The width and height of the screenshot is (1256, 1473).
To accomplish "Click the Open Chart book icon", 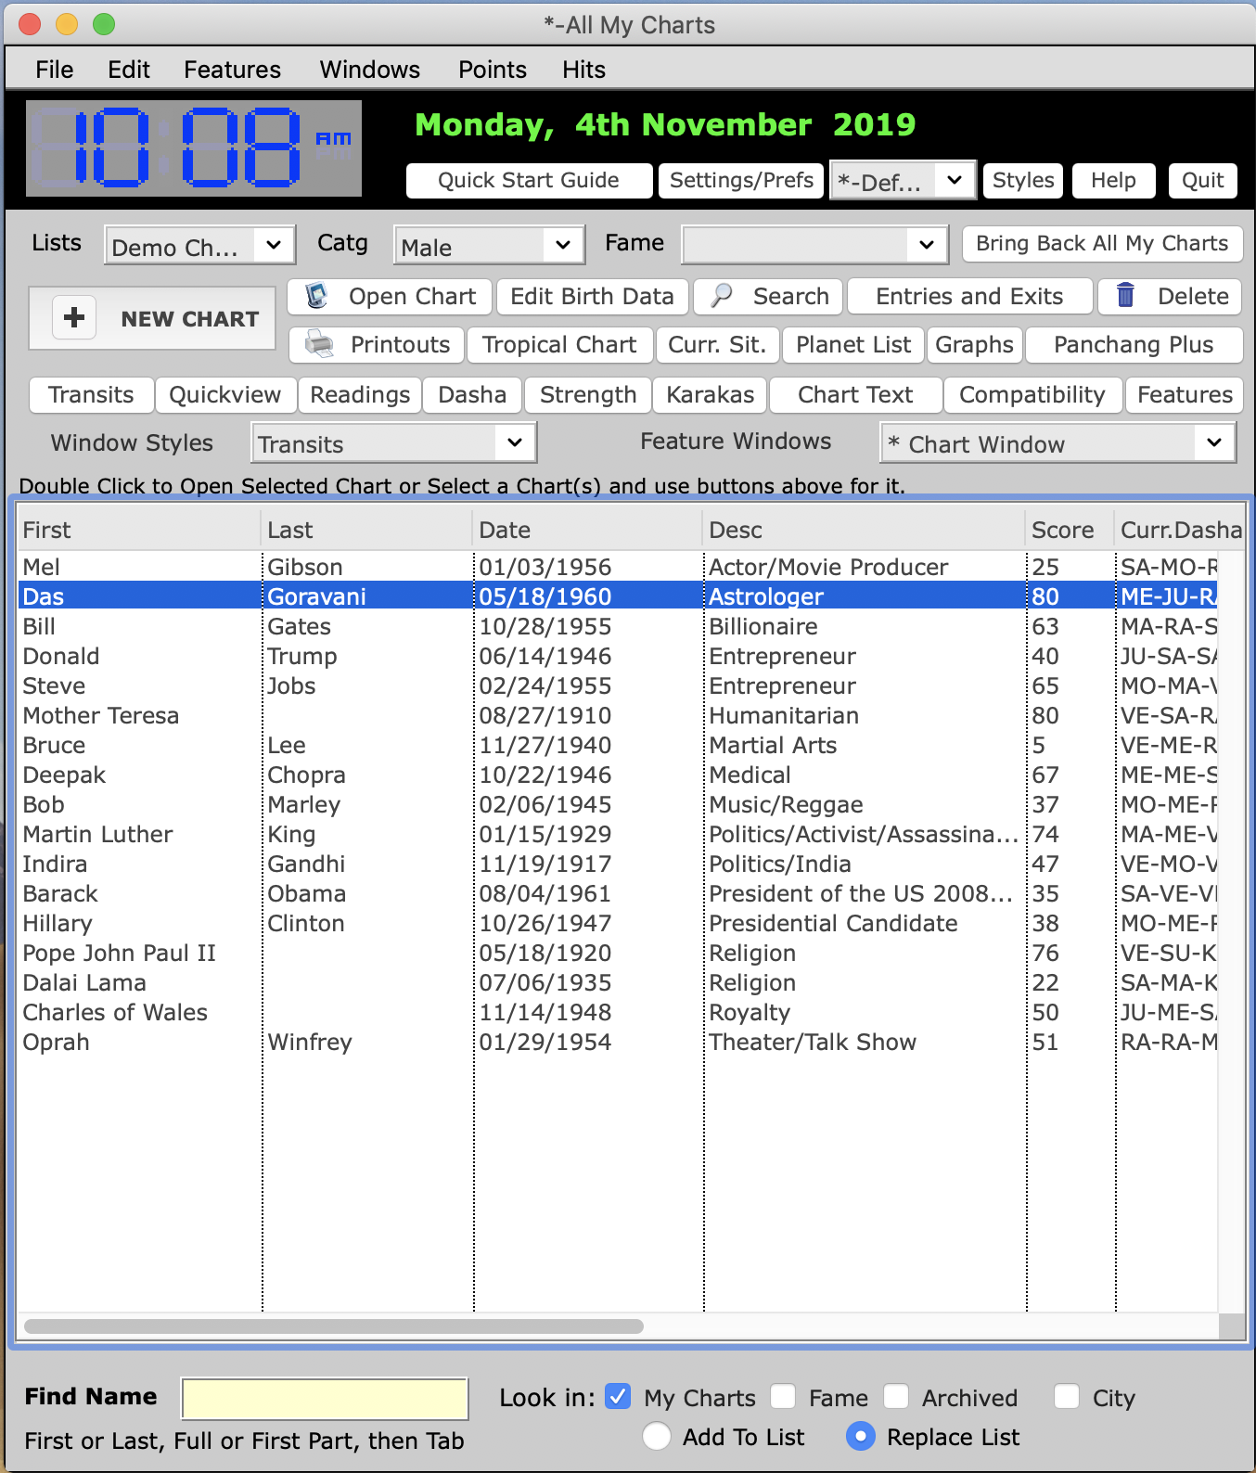I will click(317, 296).
